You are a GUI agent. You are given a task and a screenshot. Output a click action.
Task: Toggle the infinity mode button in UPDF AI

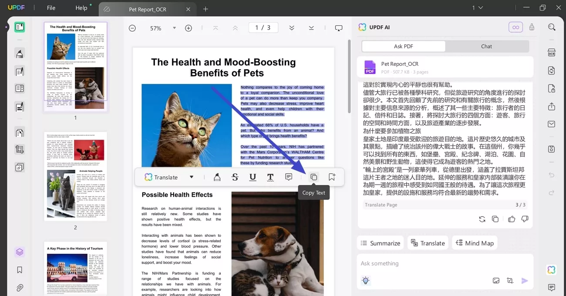pyautogui.click(x=515, y=27)
